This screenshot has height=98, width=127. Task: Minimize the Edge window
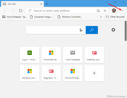point(107,2)
